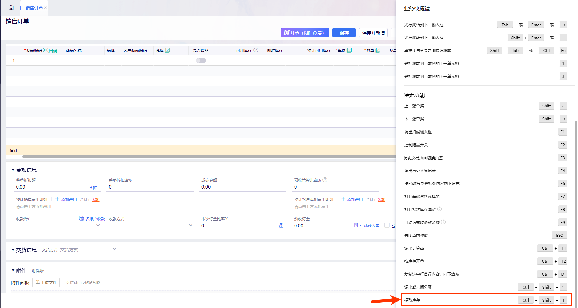Click 上传文件 button

[x=46, y=282]
